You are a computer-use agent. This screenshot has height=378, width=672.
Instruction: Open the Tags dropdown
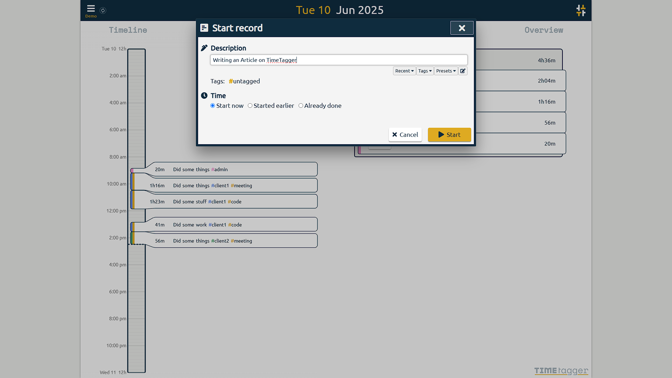425,71
